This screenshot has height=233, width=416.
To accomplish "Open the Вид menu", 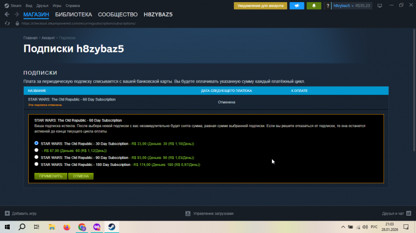I will pyautogui.click(x=29, y=5).
